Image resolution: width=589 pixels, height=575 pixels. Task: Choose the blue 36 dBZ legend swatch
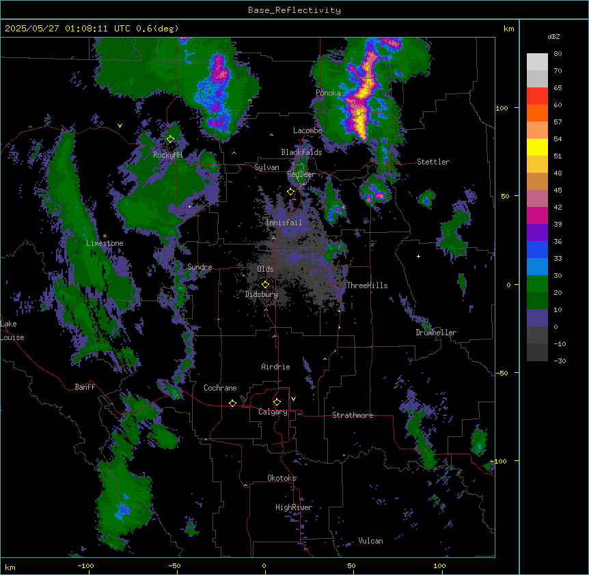[537, 249]
